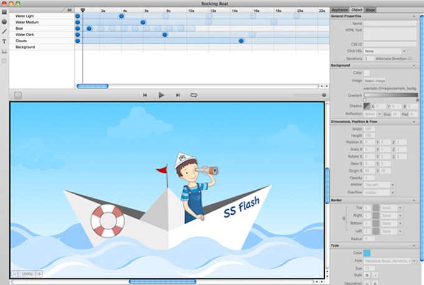
Task: Toggle the Alternate Direction checkbox
Action: [410, 58]
